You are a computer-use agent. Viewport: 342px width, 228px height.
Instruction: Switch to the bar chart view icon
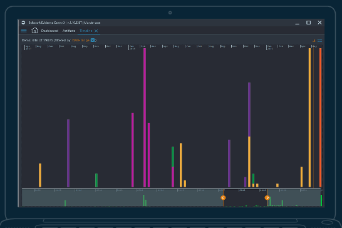click(x=314, y=40)
